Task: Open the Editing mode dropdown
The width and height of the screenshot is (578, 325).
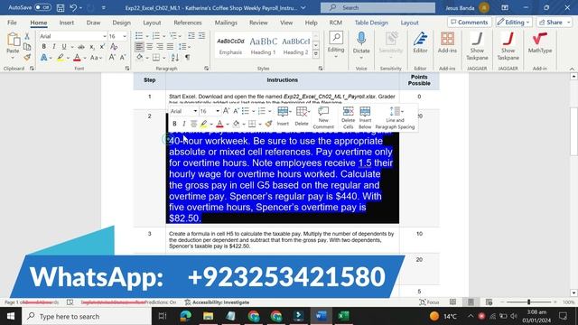Action: pos(514,22)
